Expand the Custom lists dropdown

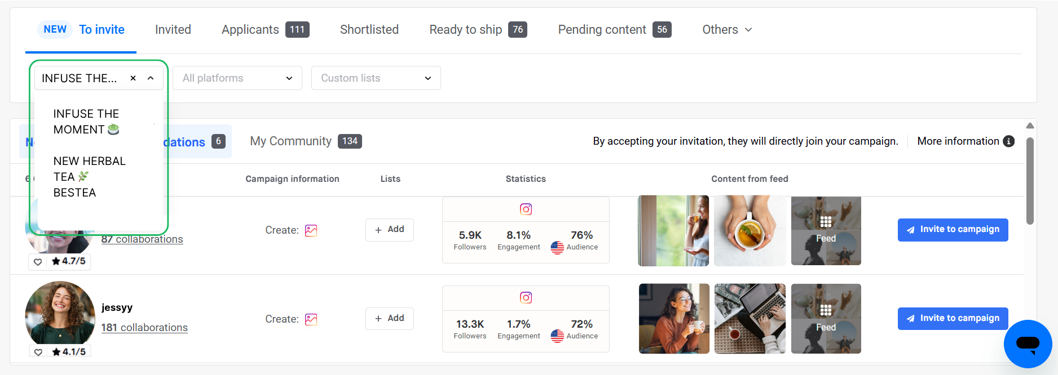point(376,78)
